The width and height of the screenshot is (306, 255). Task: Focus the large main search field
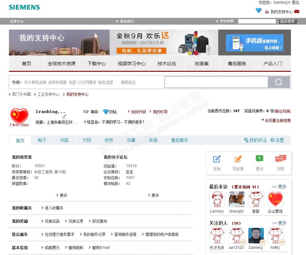click(216, 82)
